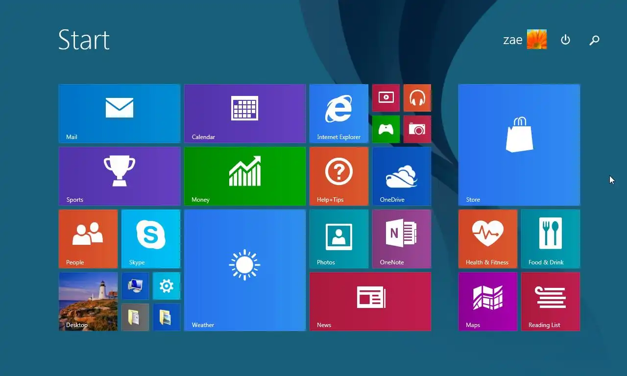Open the Music headphones tile

click(417, 98)
